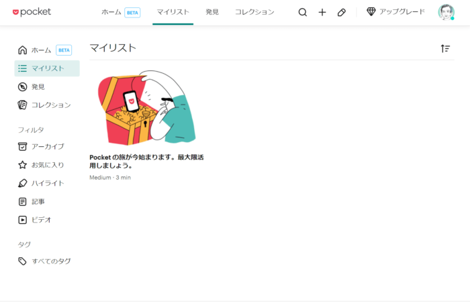Open the コレクション top tab

254,12
